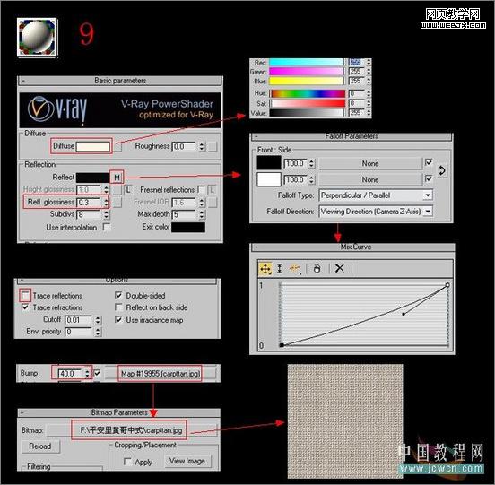Click the Reload button
Image resolution: width=495 pixels, height=485 pixels.
click(x=40, y=446)
